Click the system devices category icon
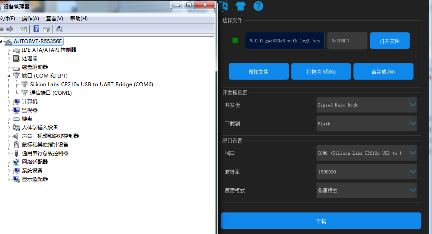Screen dimensions: 432x234 pyautogui.click(x=16, y=171)
